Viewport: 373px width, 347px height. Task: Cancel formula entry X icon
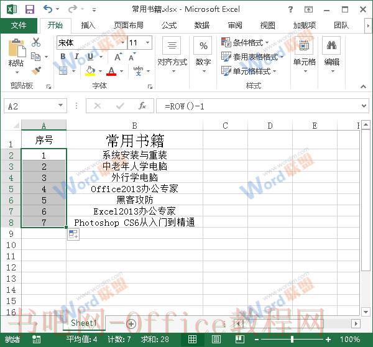click(x=98, y=106)
